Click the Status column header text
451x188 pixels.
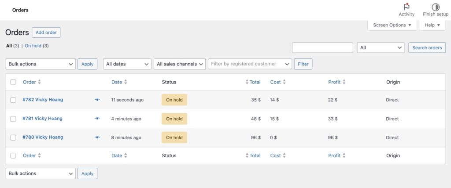tap(169, 82)
